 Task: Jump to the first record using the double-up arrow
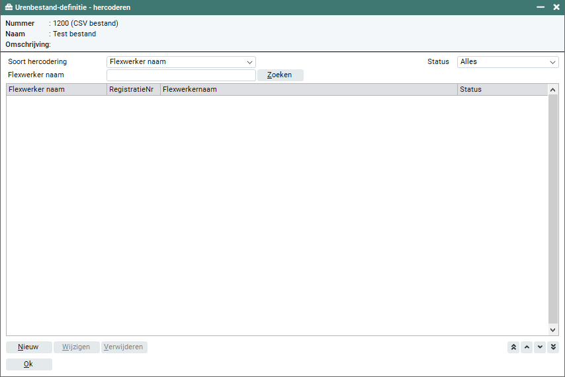click(513, 347)
